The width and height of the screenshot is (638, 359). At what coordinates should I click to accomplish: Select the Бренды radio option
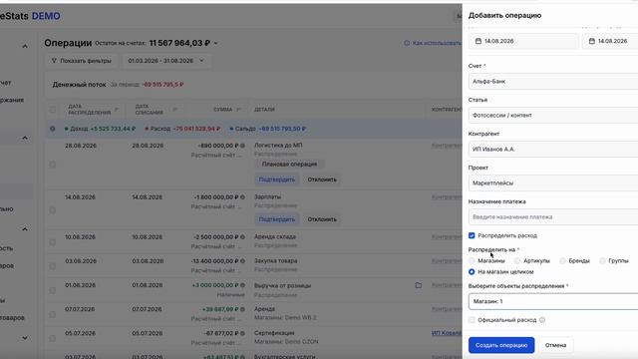[562, 261]
